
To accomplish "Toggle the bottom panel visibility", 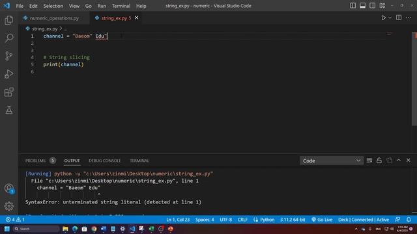I will [x=362, y=6].
